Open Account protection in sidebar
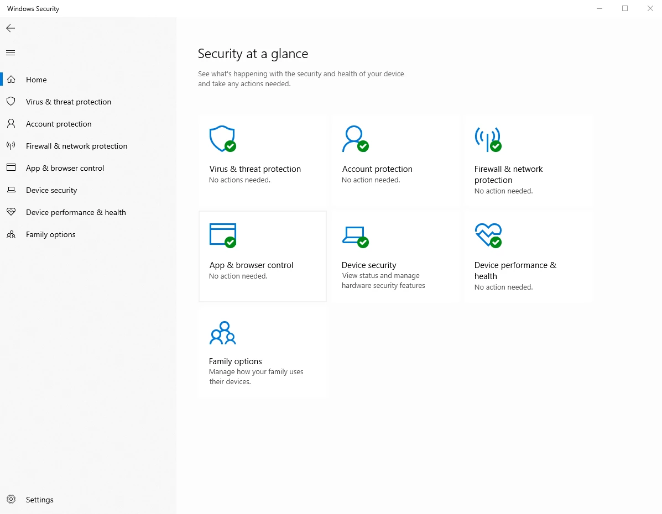 point(88,124)
